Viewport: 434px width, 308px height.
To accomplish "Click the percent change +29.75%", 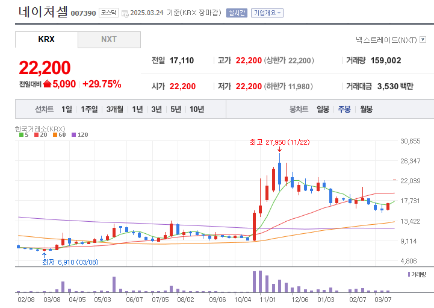I will tap(102, 84).
